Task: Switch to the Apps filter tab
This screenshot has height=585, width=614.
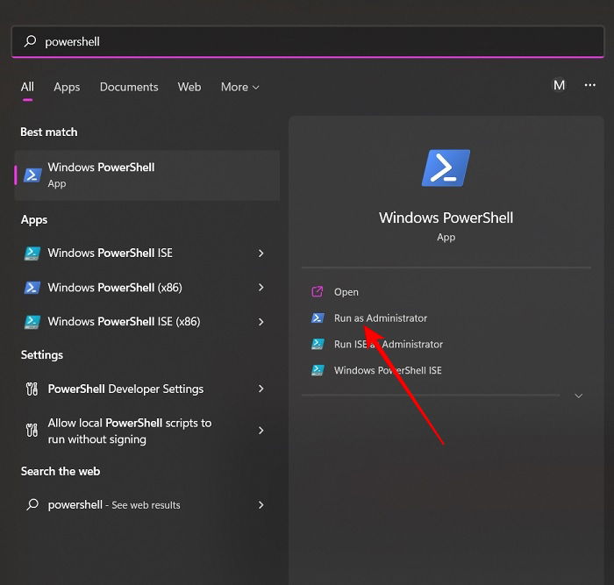Action: coord(67,87)
